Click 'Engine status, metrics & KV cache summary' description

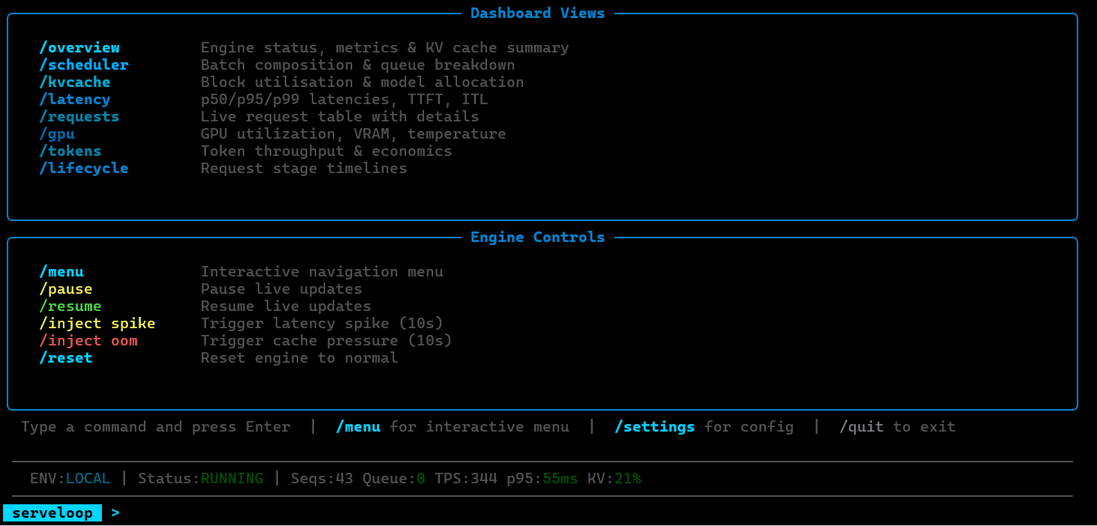point(385,48)
